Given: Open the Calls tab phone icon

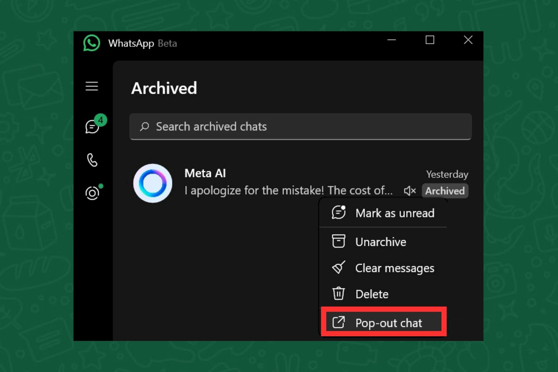Looking at the screenshot, I should click(x=92, y=160).
